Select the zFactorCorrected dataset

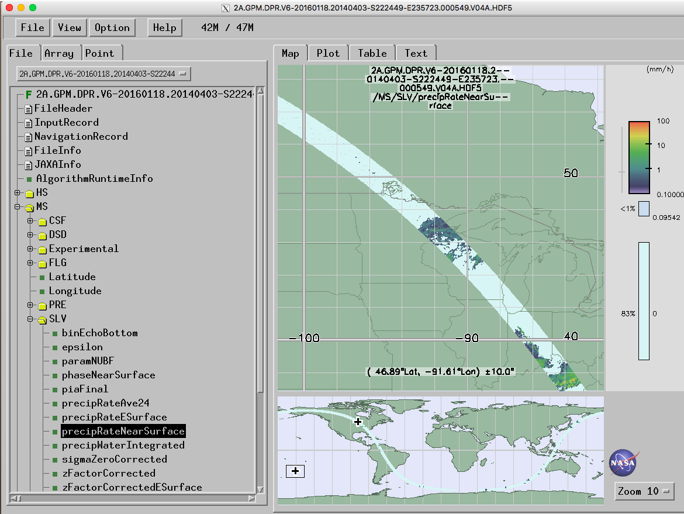click(x=109, y=474)
